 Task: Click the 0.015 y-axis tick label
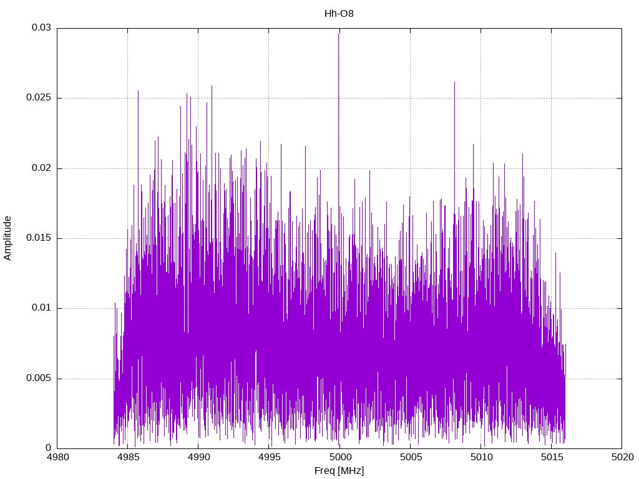coord(39,238)
